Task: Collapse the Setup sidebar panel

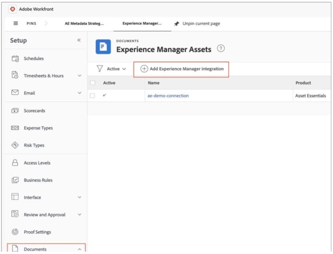Action: [x=79, y=40]
